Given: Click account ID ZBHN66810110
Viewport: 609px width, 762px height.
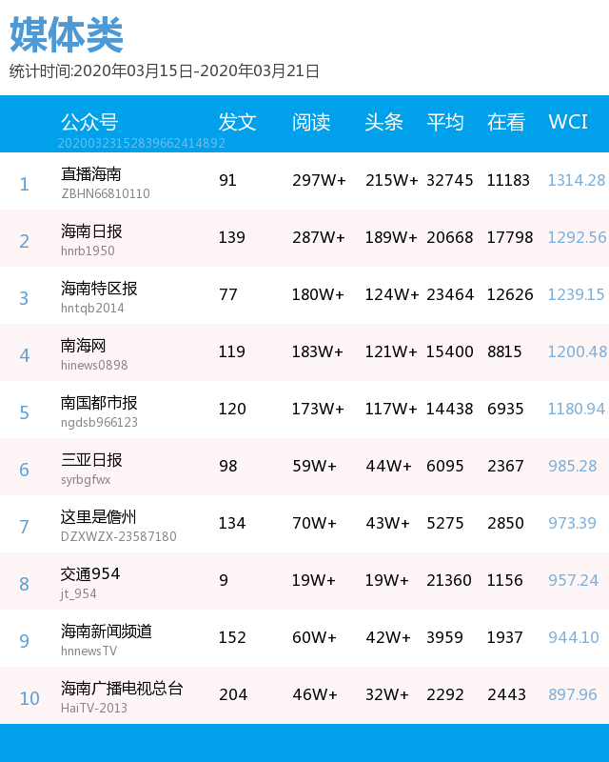Looking at the screenshot, I should click(106, 194).
